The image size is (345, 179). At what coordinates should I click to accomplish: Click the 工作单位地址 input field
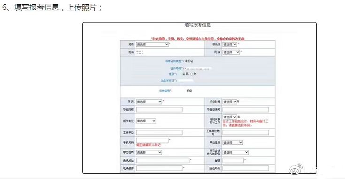pyautogui.click(x=245, y=133)
